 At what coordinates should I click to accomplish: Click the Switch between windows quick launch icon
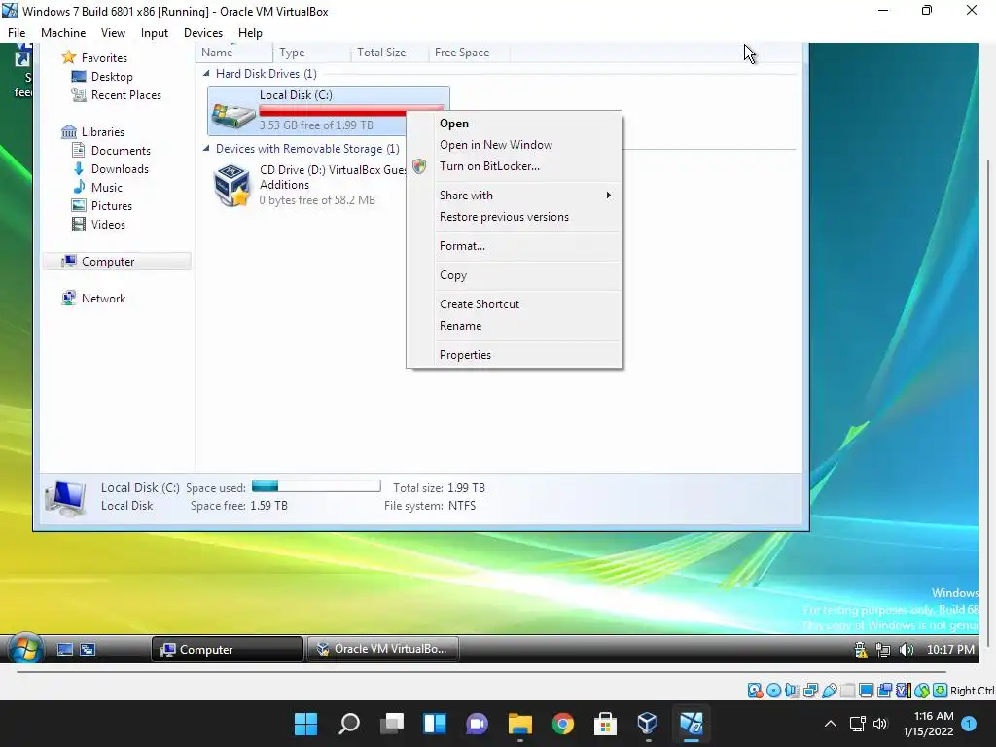[x=88, y=649]
